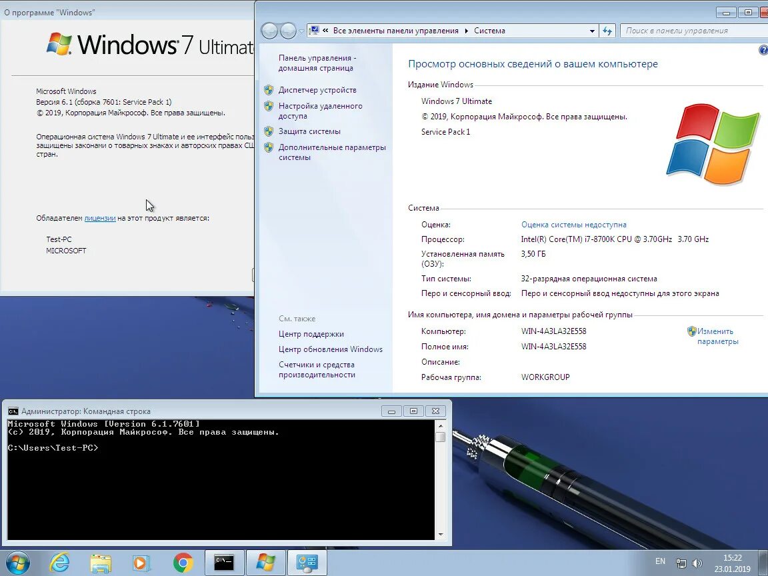768x576 pixels.
Task: Open 'Центр обновления Windows' link
Action: (x=331, y=349)
